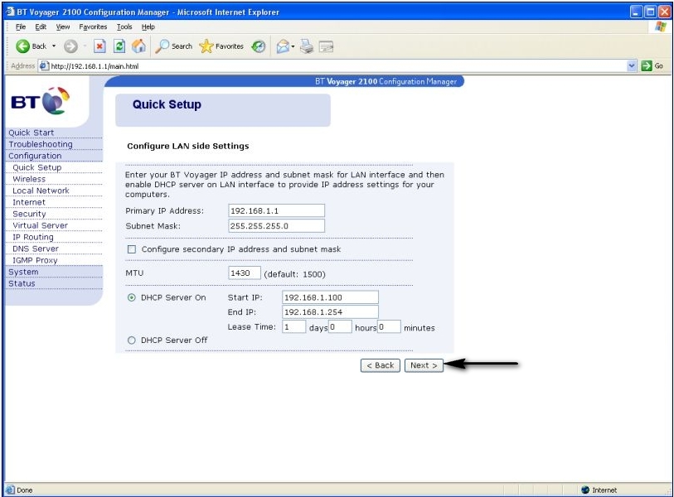Click the Print toolbar icon

(x=307, y=46)
